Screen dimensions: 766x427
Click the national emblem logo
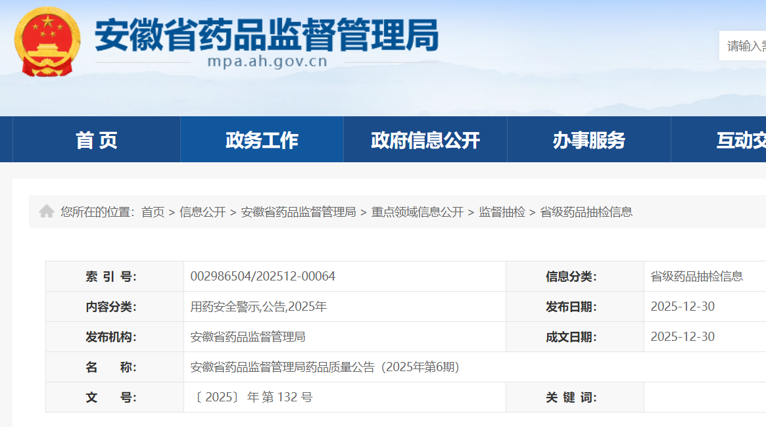[47, 41]
